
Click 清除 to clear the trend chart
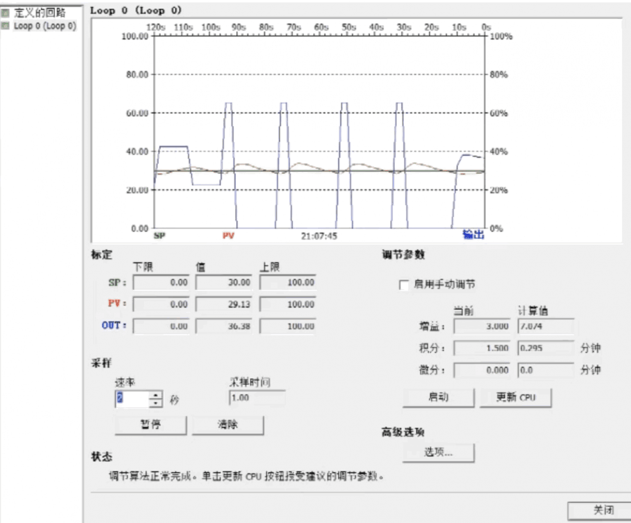228,425
